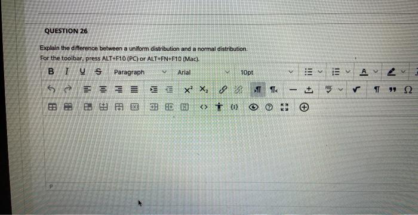Toggle strikethrough formatting

[x=99, y=71]
